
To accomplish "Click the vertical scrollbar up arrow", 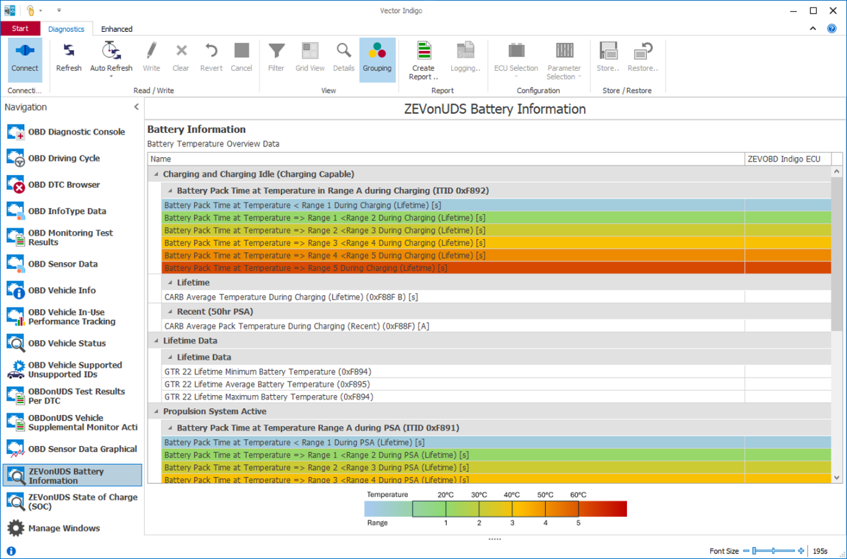I will click(x=836, y=171).
